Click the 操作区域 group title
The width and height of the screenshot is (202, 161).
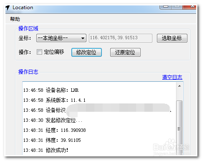[28, 28]
